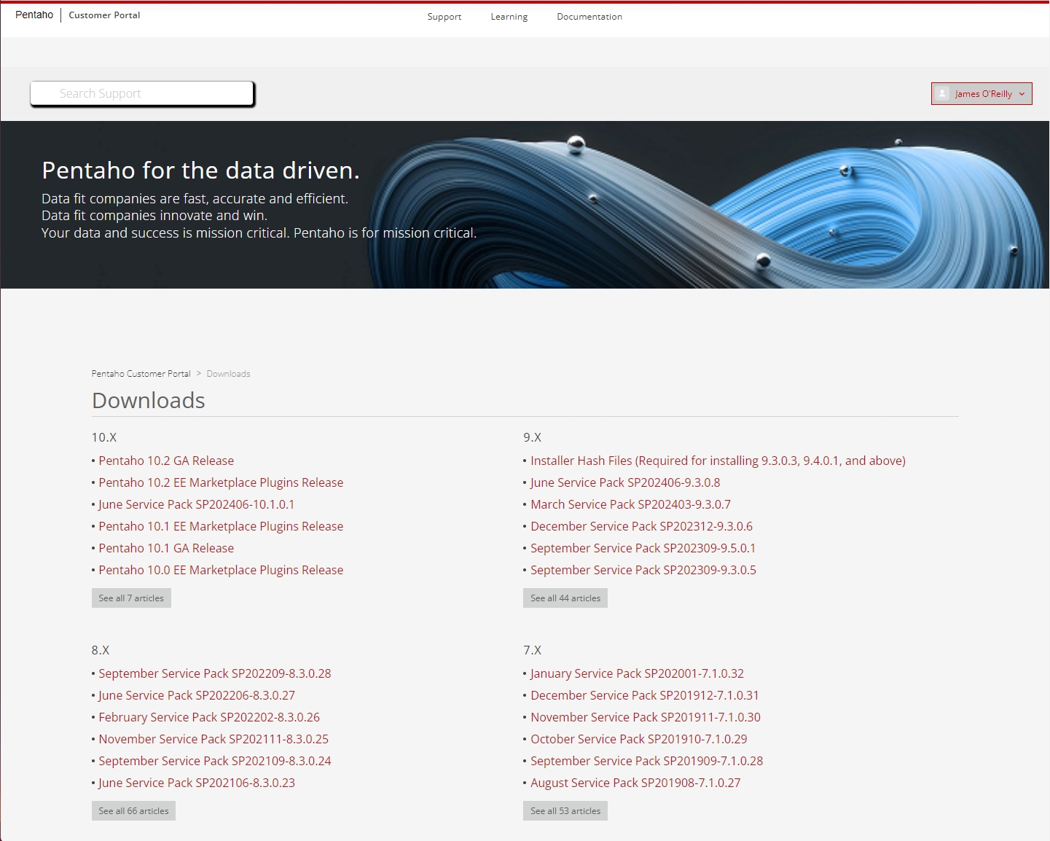Open January Service Pack SP202001-7.1.0.32
Image resolution: width=1050 pixels, height=841 pixels.
point(636,673)
